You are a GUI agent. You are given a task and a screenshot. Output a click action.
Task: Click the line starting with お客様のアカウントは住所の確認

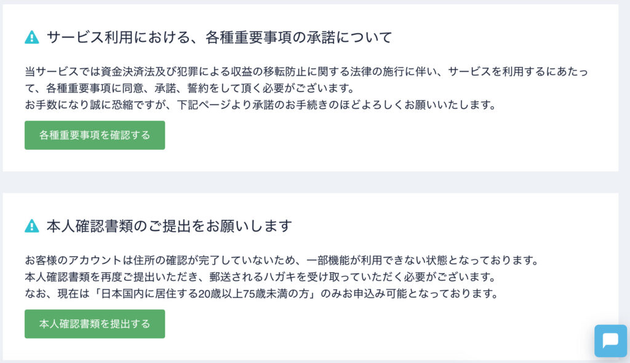[x=281, y=260]
